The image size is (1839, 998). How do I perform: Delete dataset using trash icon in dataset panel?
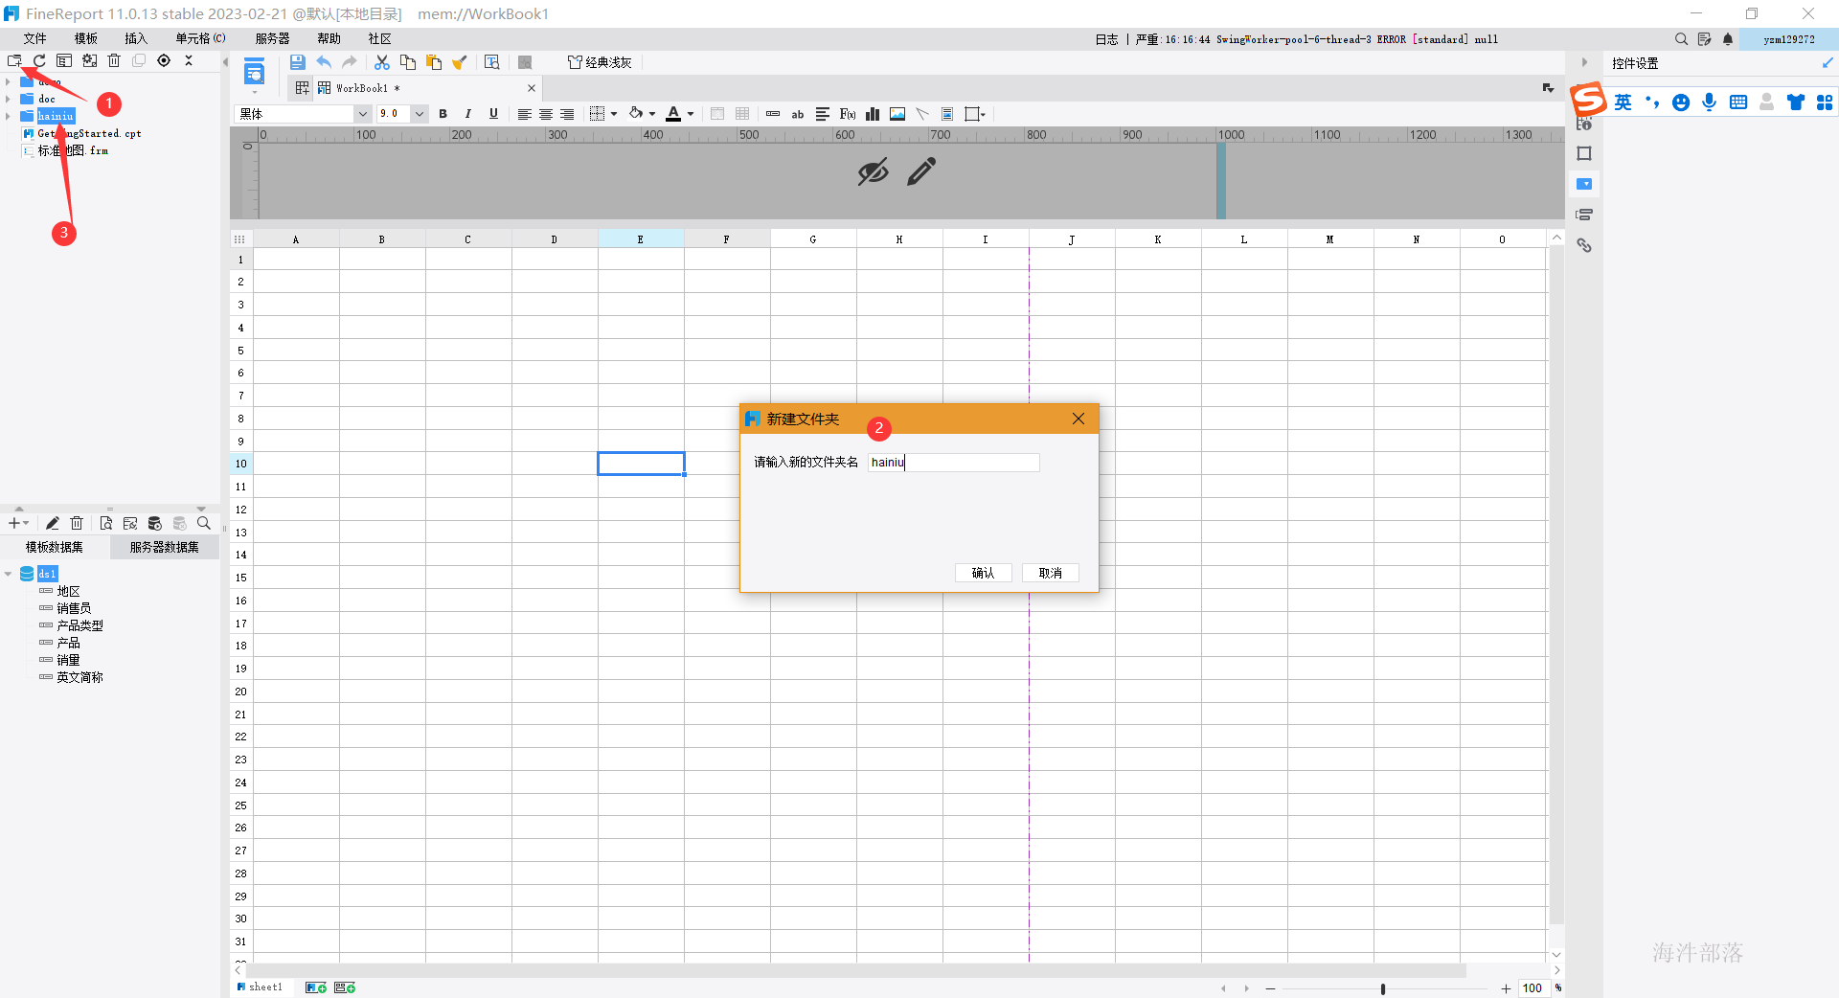[x=78, y=523]
